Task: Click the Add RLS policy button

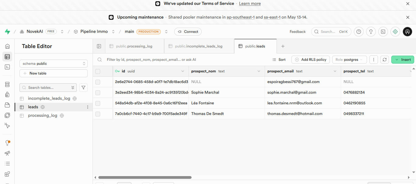Action: (x=311, y=60)
